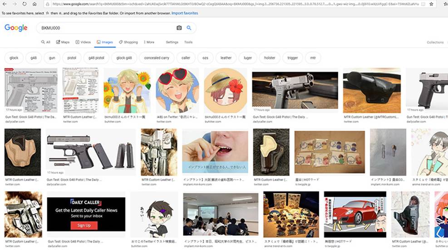Open the chibi boy with purple hair thumbnail
Viewport: 448px width, 250px height.
click(x=154, y=214)
